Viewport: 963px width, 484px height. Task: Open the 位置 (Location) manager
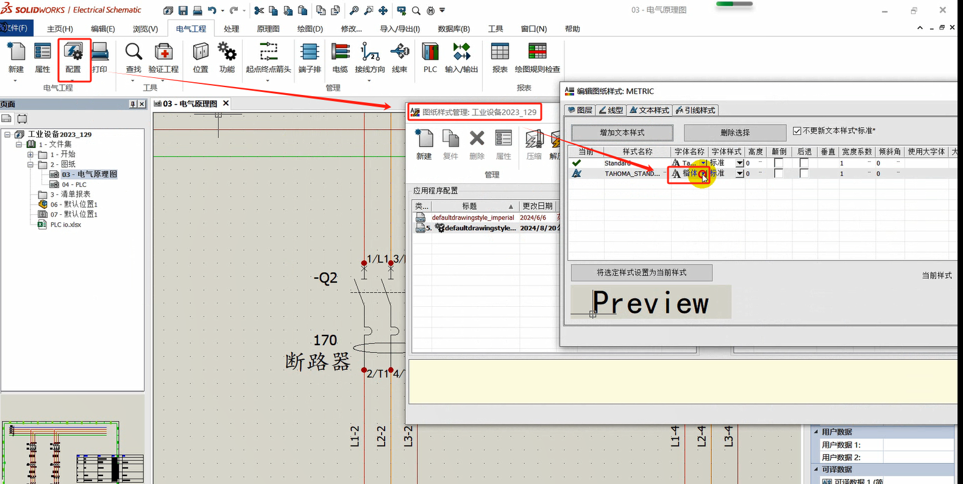point(201,58)
